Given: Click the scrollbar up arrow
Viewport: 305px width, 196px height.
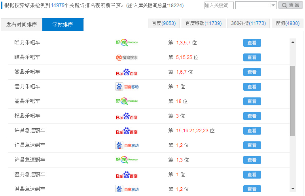Looking at the screenshot, I should pyautogui.click(x=293, y=42).
